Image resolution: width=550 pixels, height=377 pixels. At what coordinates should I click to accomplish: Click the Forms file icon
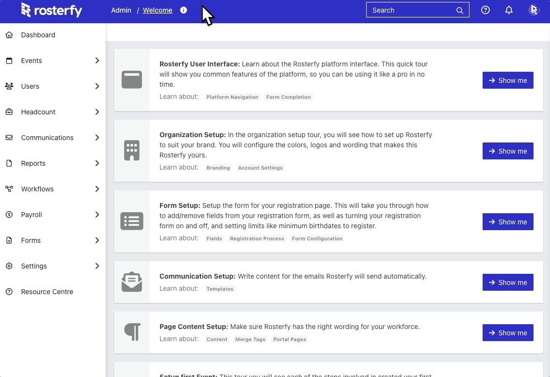coord(9,240)
